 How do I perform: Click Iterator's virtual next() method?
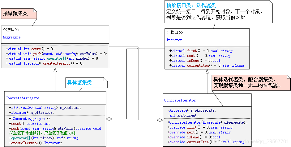200,56
